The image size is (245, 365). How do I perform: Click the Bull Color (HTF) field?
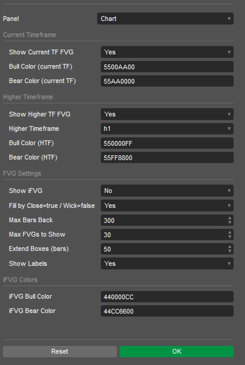point(167,143)
